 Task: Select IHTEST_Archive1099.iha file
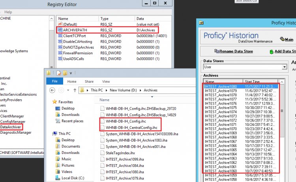pyautogui.click(x=125, y=159)
